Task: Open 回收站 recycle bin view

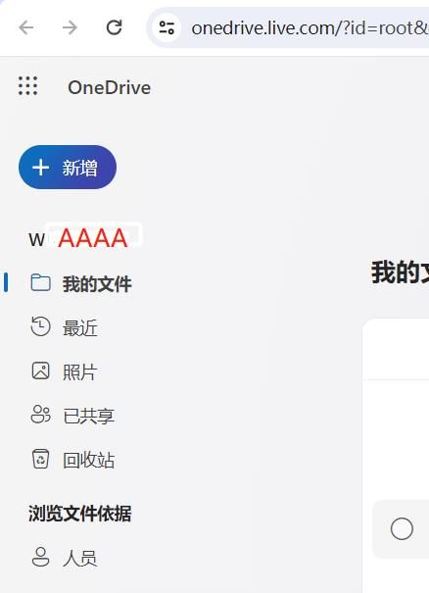Action: pos(89,460)
